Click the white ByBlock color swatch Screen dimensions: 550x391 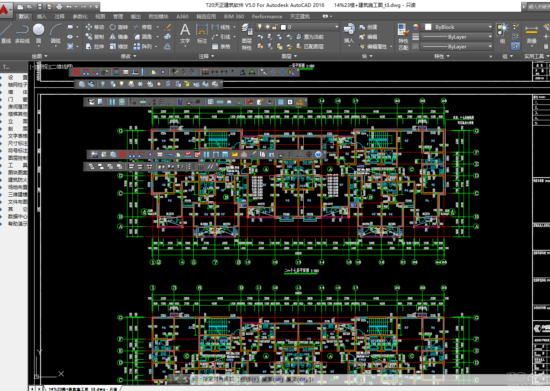[x=428, y=27]
